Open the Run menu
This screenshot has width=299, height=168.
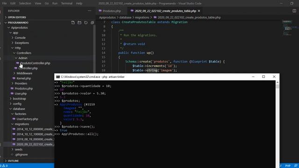[55, 3]
